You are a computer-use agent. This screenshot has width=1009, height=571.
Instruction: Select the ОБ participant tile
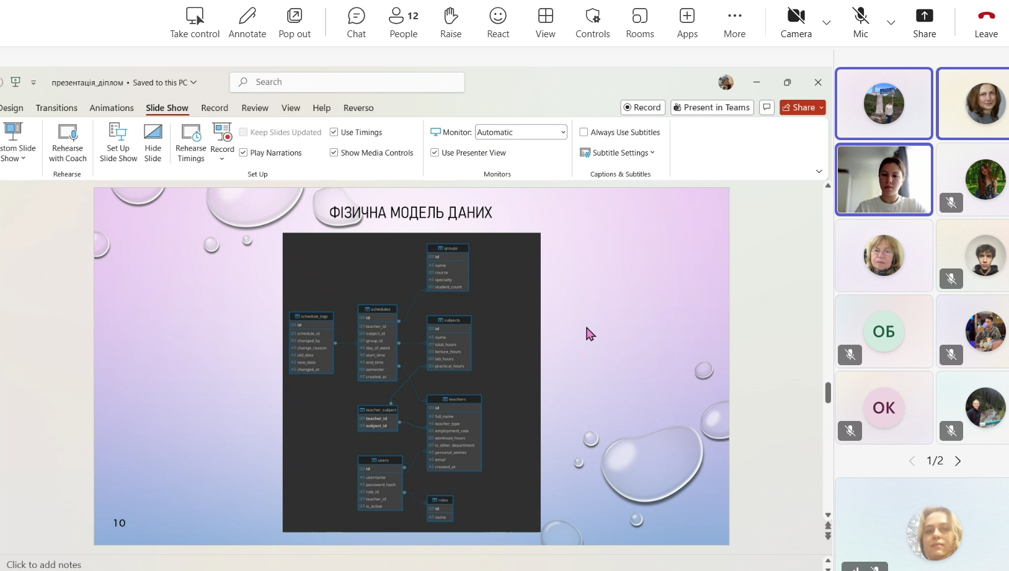point(884,331)
